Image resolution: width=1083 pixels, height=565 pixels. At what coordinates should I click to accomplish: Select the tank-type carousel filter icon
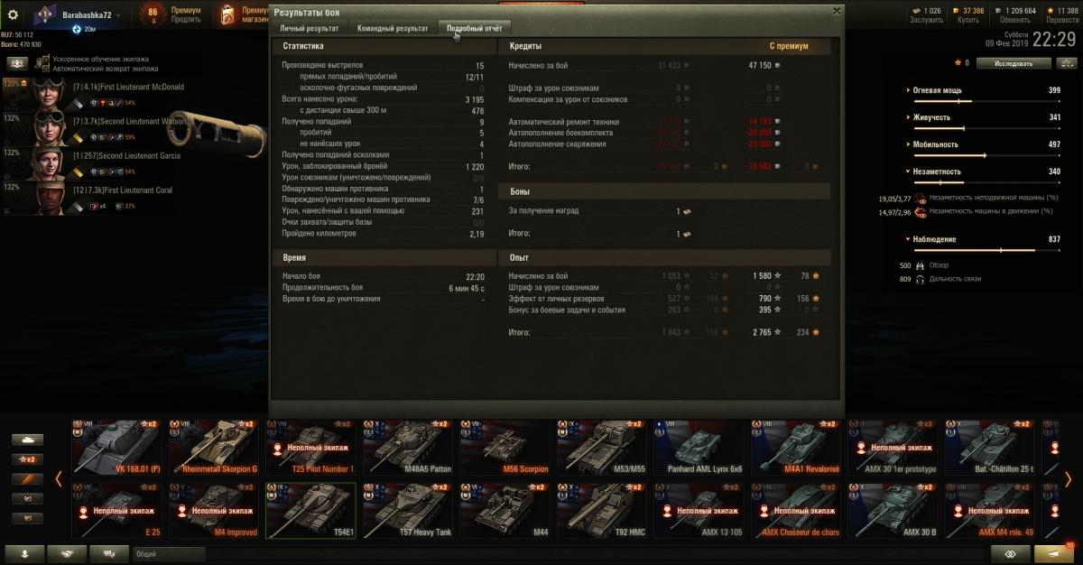[x=28, y=440]
